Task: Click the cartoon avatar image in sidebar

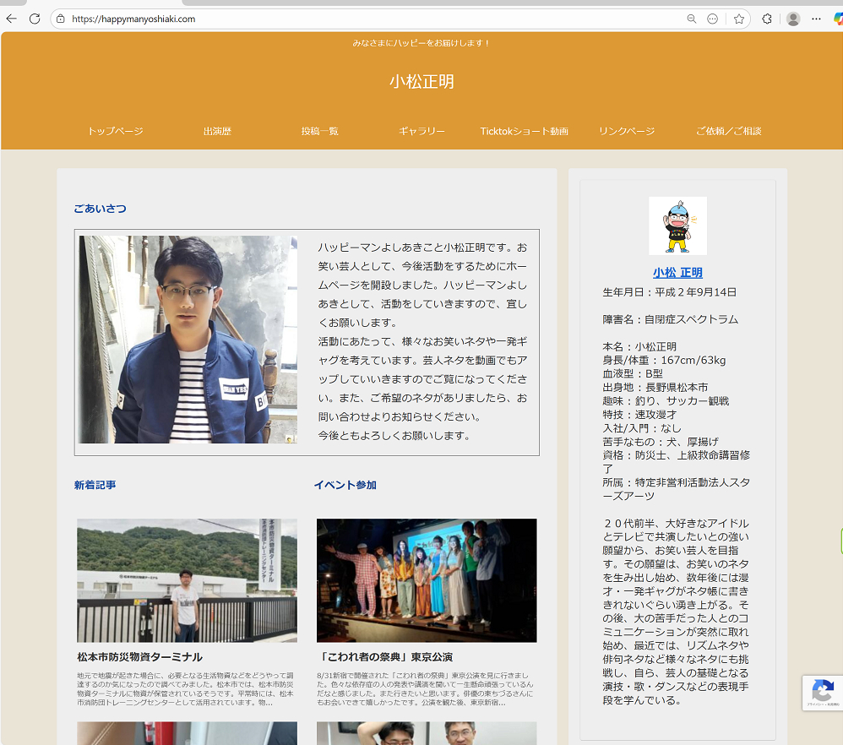Action: coord(677,226)
